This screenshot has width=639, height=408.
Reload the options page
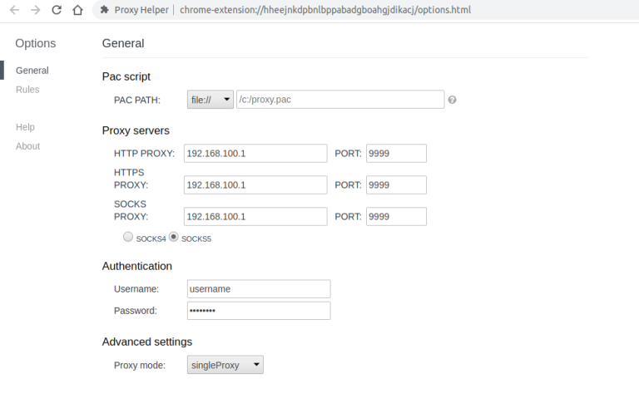coord(57,10)
